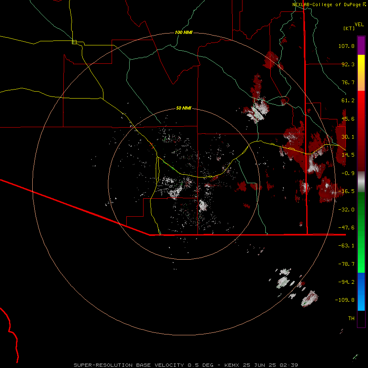
Task: Pick the yellow-orange segment of color bar
Action: [361, 73]
